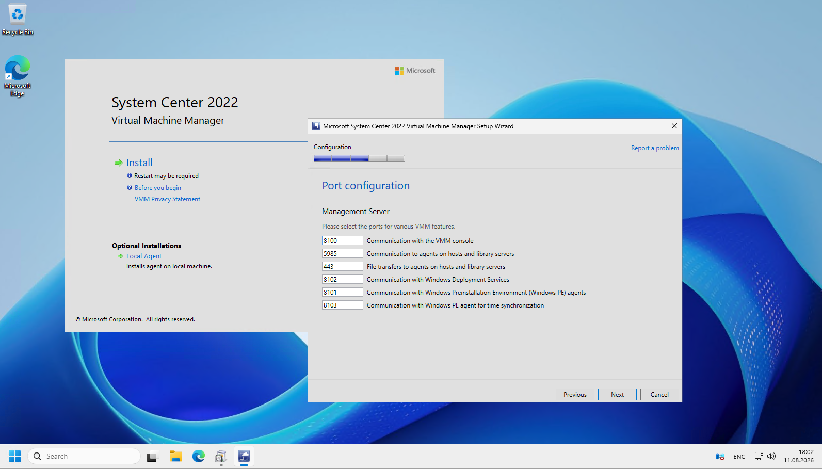Screen dimensions: 822x469
Task: Click the 'Optional Installations' heading
Action: [x=147, y=246]
